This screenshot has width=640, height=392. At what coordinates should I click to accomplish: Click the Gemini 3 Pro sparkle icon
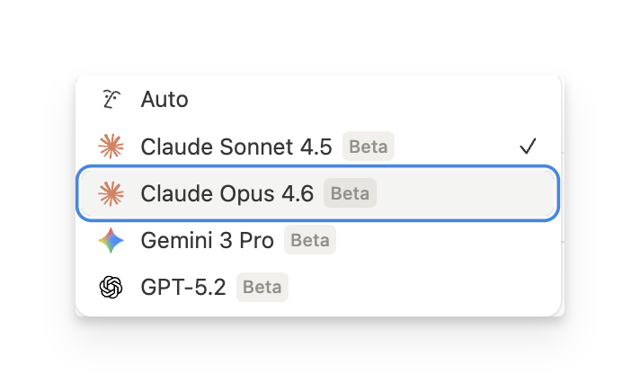111,240
